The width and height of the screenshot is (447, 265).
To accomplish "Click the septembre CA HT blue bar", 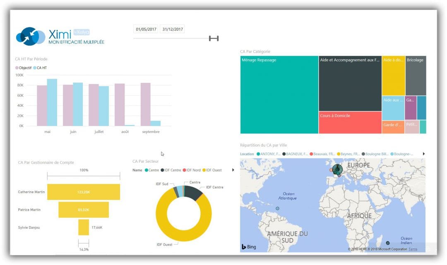I will (156, 123).
